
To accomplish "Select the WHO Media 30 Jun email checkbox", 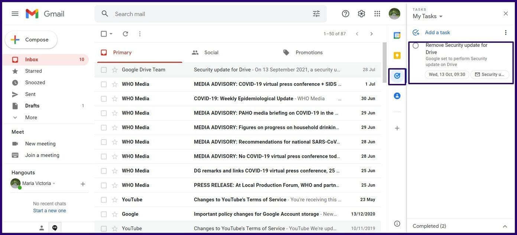I will 104,99.
